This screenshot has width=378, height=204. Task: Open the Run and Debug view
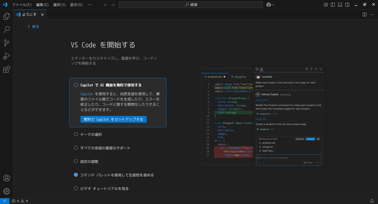7,56
